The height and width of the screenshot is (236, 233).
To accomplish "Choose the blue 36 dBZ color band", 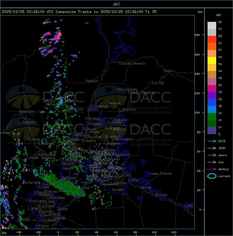I will pyautogui.click(x=212, y=102).
